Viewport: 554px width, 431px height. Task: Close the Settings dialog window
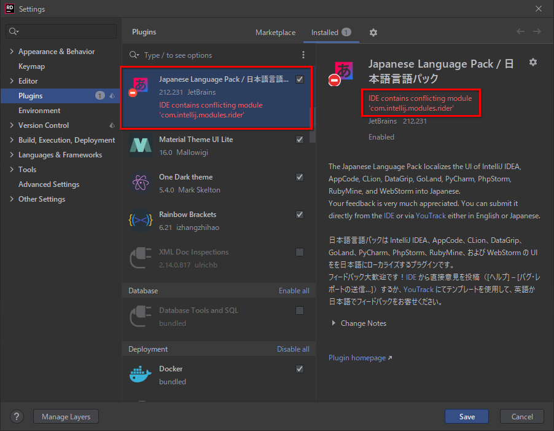(539, 9)
